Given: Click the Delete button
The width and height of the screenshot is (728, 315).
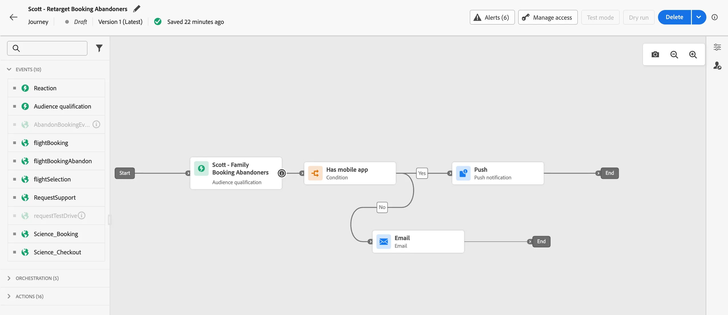Looking at the screenshot, I should coord(674,17).
